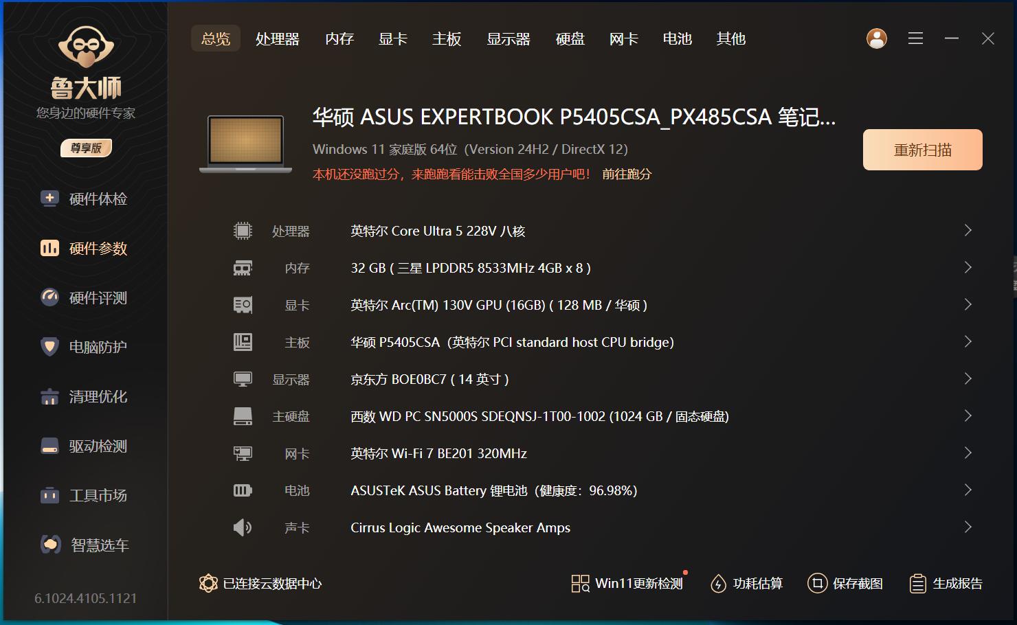The width and height of the screenshot is (1017, 625).
Task: Switch to the 主板 tab
Action: (447, 39)
